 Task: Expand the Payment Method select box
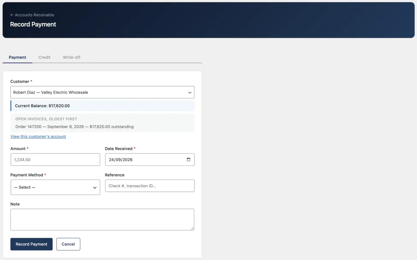(x=55, y=187)
